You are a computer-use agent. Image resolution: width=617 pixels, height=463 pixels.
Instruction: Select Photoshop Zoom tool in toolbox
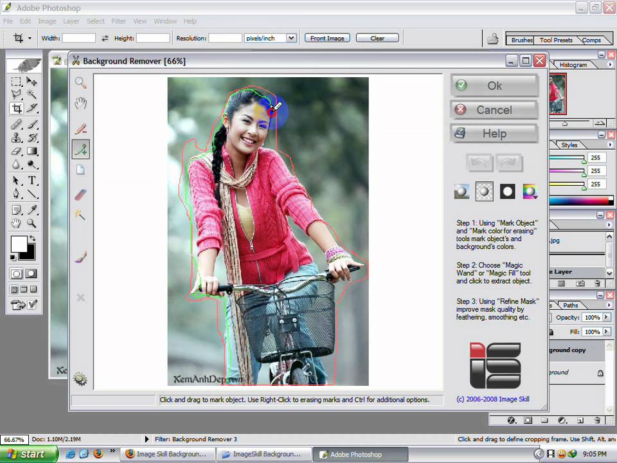32,223
